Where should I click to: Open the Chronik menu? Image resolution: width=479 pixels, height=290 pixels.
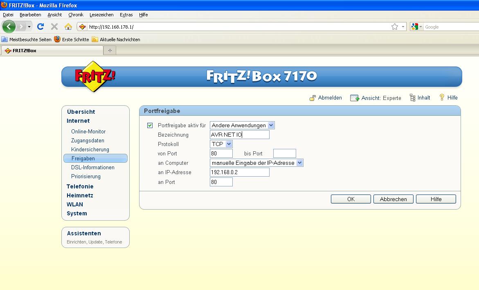click(76, 15)
